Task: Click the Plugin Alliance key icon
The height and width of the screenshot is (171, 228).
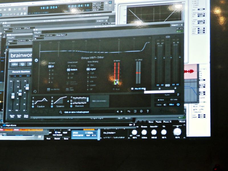Action: (131, 125)
